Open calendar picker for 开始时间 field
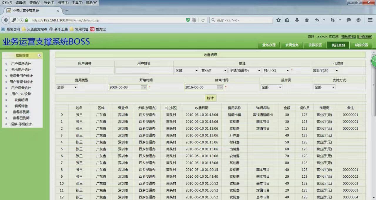 click(144, 87)
